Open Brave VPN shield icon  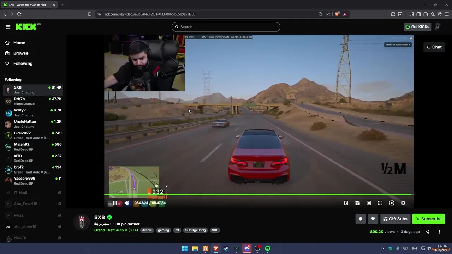tap(440, 14)
